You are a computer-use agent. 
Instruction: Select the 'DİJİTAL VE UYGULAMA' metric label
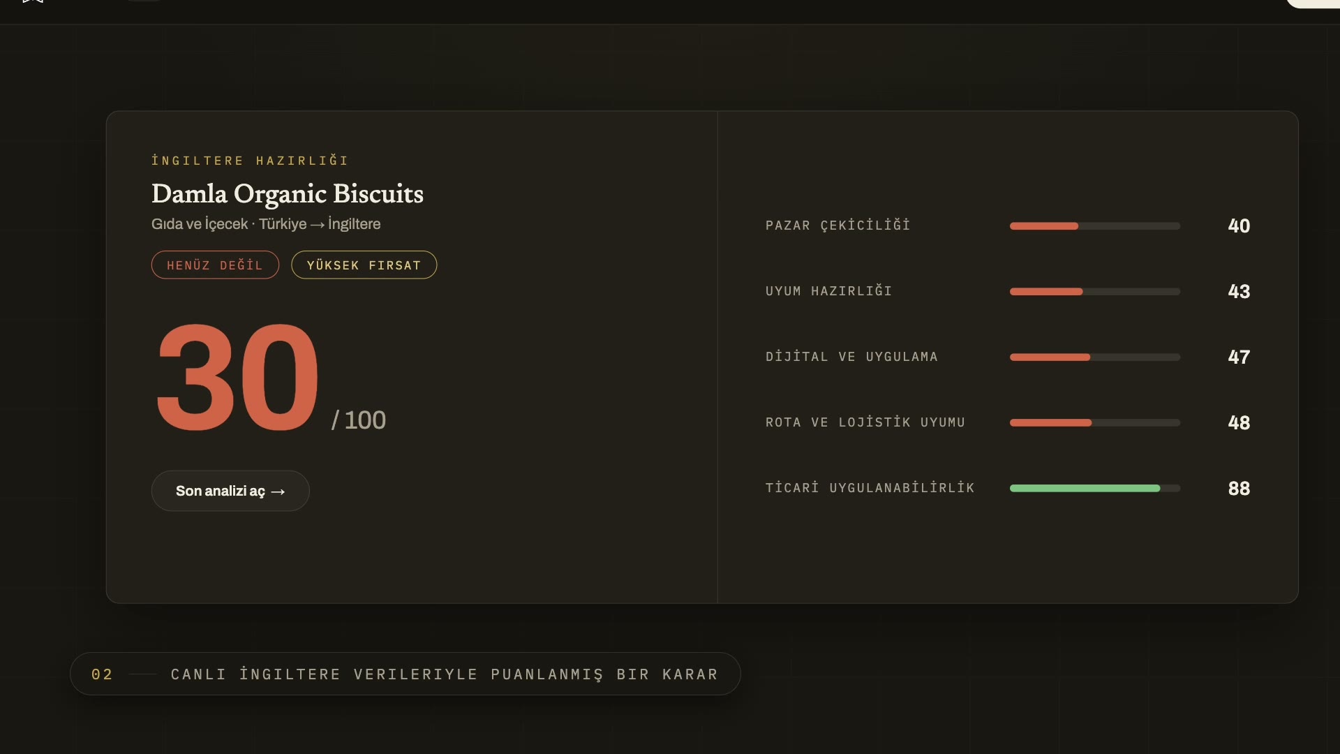851,357
